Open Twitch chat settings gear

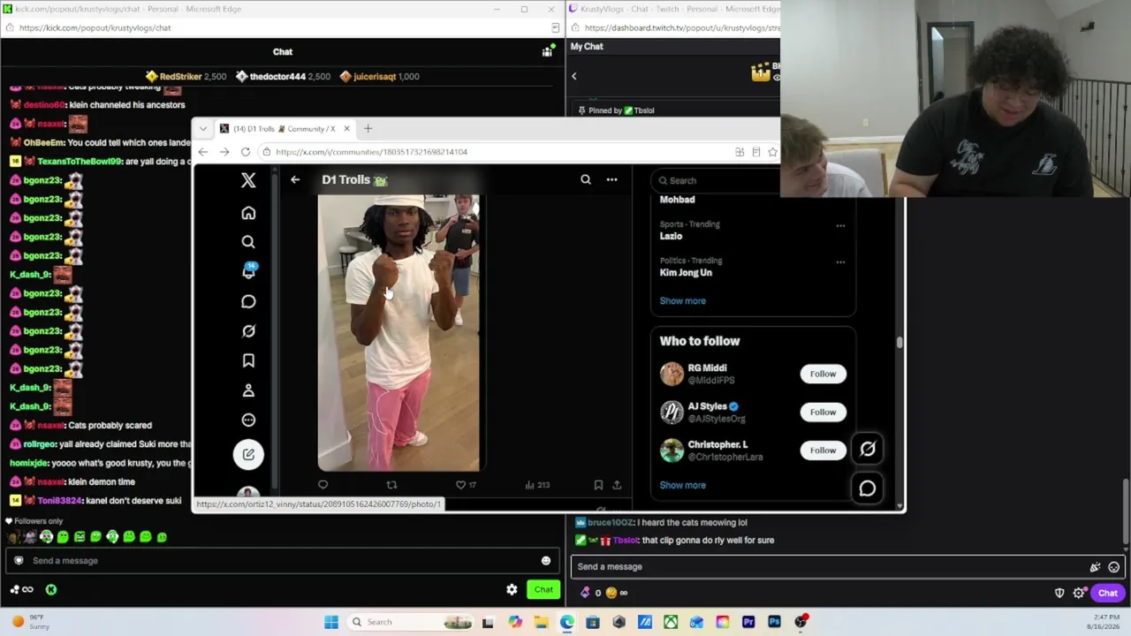(1079, 593)
